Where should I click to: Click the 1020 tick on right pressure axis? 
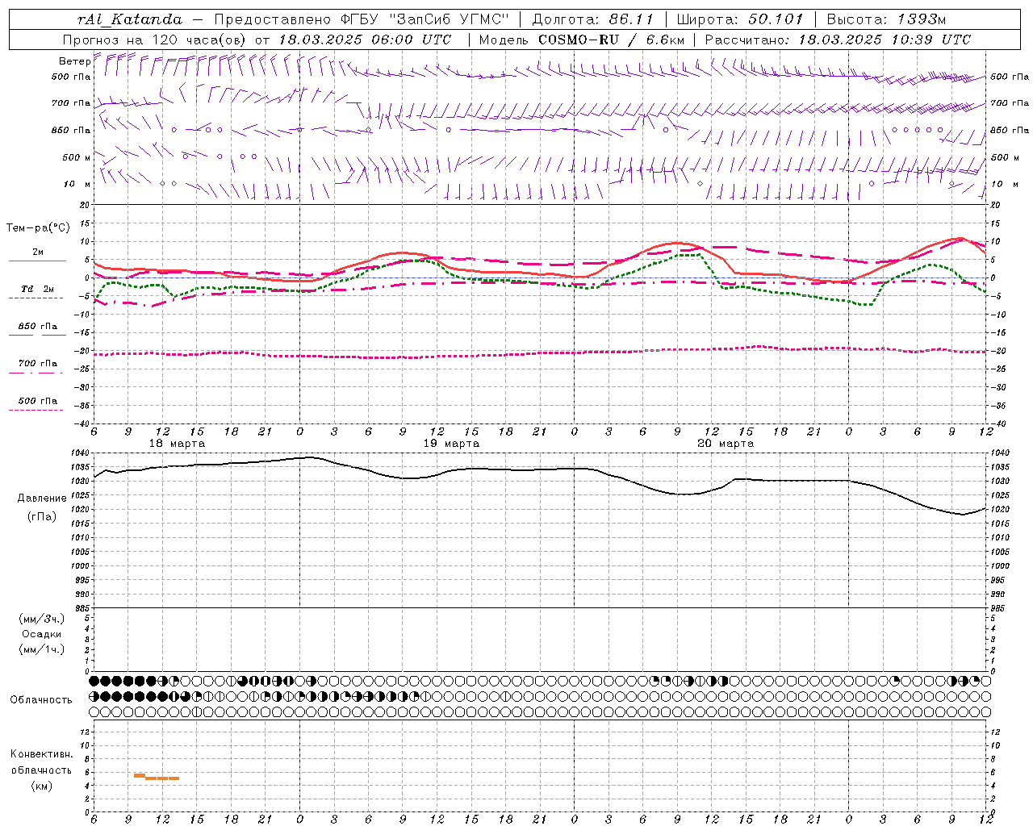tap(1000, 510)
